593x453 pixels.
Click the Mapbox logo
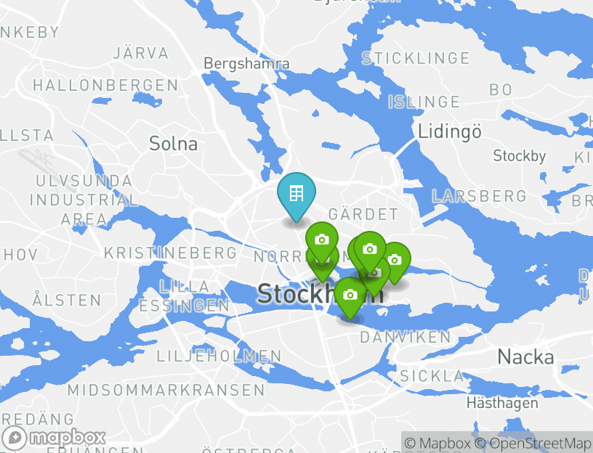(x=53, y=438)
